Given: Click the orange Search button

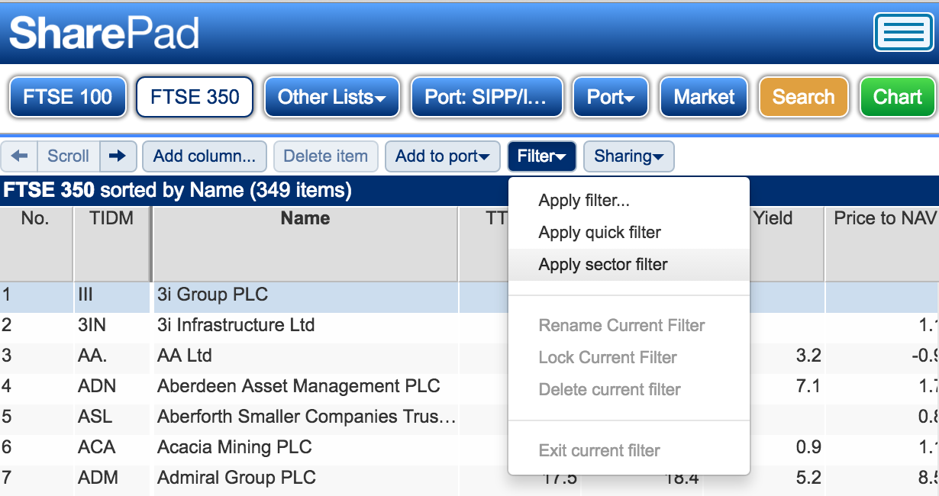Looking at the screenshot, I should coord(804,97).
